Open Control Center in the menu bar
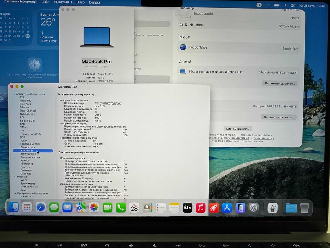The height and width of the screenshot is (248, 330). (x=293, y=5)
